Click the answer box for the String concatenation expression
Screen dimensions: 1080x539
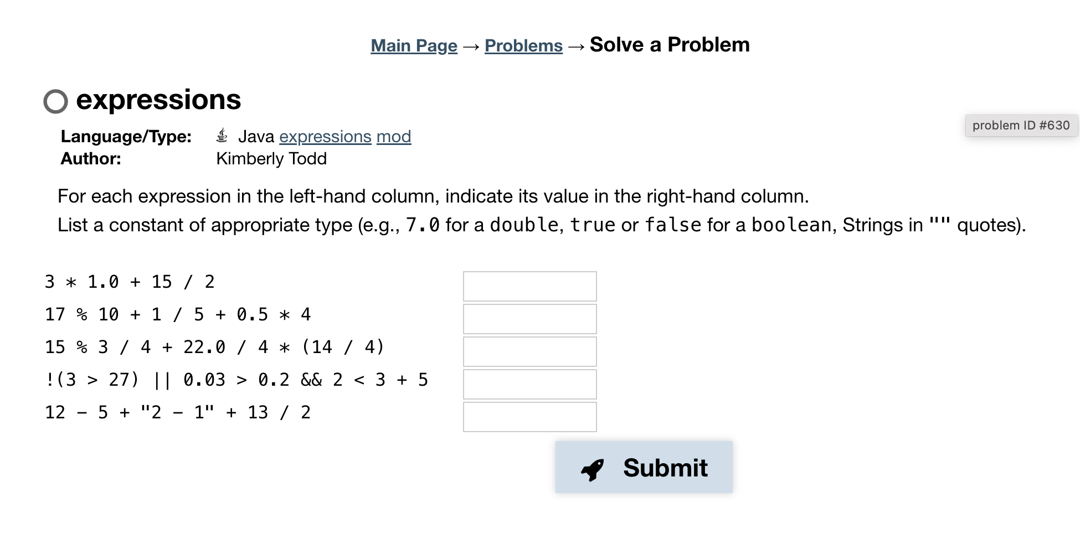529,416
